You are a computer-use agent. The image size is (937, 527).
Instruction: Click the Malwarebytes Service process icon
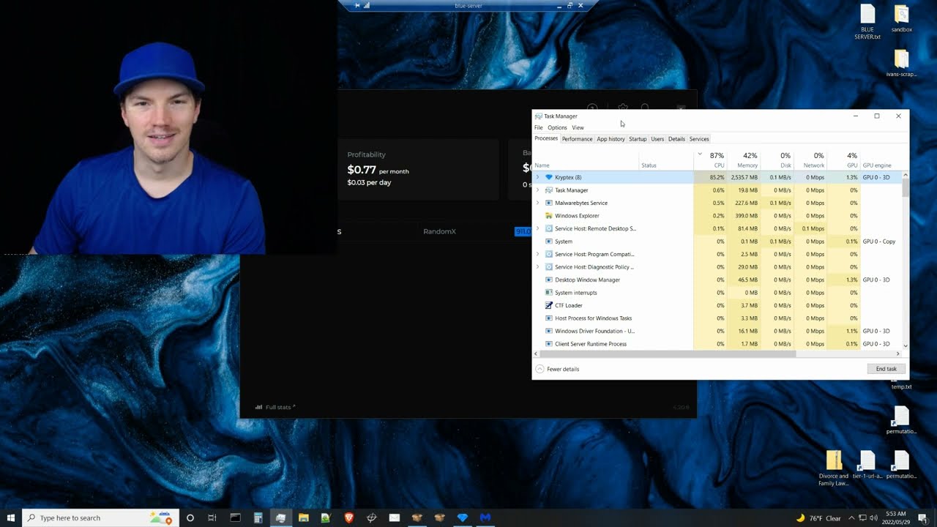[549, 203]
